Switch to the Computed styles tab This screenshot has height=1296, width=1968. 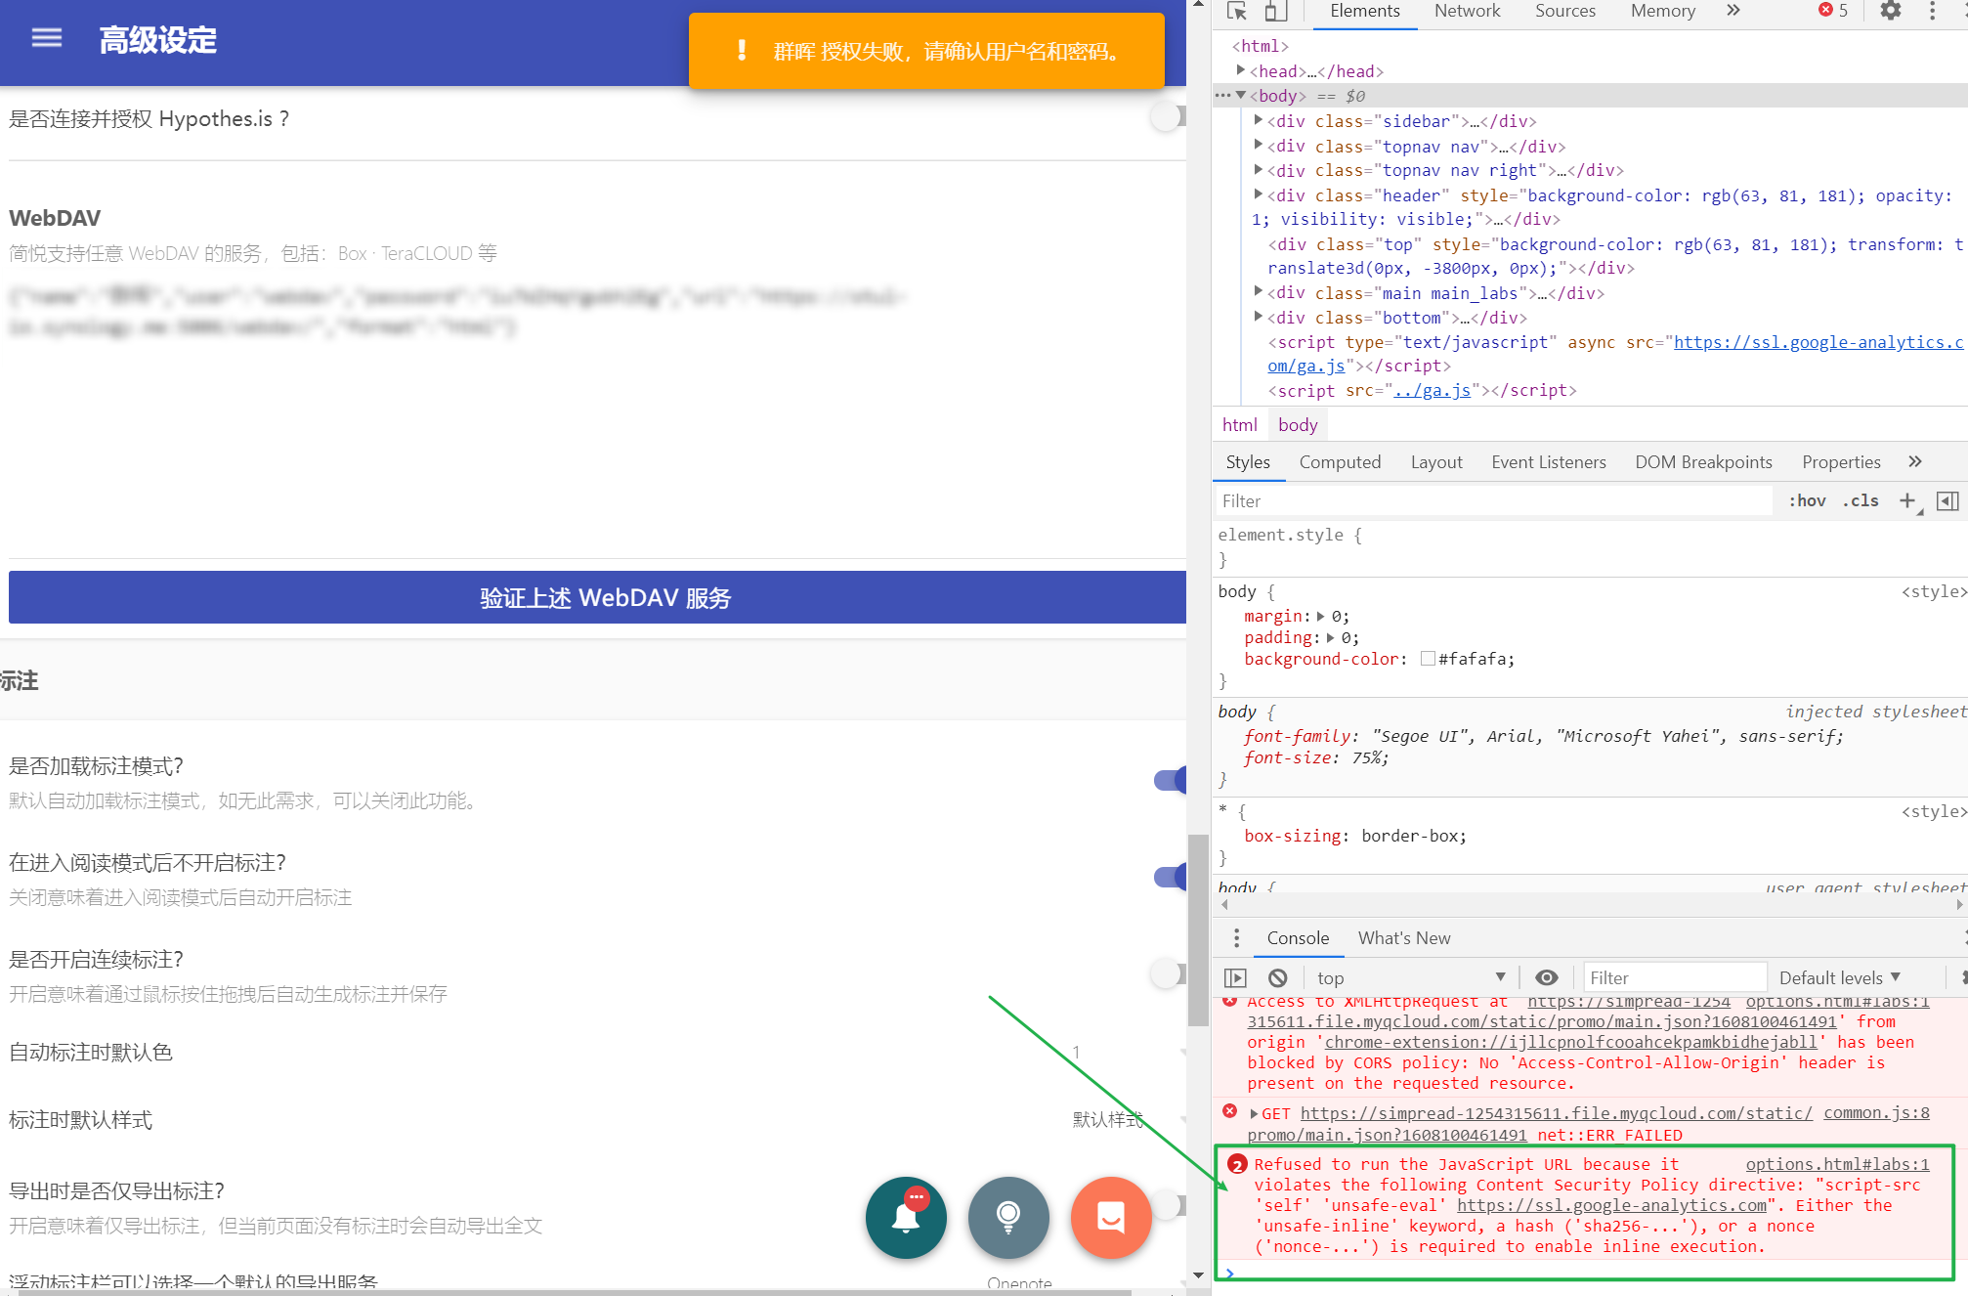point(1340,461)
